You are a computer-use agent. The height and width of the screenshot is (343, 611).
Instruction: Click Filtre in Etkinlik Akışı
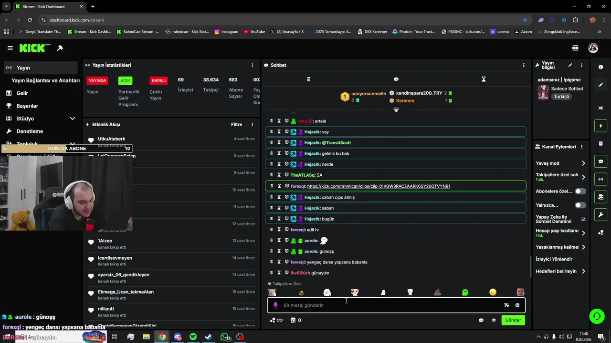pos(237,125)
